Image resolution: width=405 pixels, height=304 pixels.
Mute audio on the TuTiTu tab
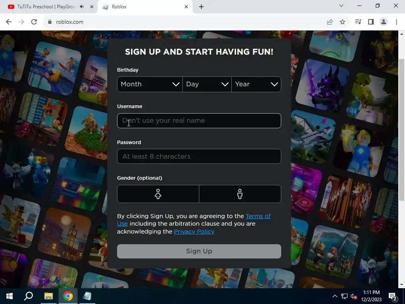point(81,7)
